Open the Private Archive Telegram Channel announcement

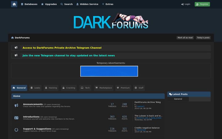tap(62, 48)
